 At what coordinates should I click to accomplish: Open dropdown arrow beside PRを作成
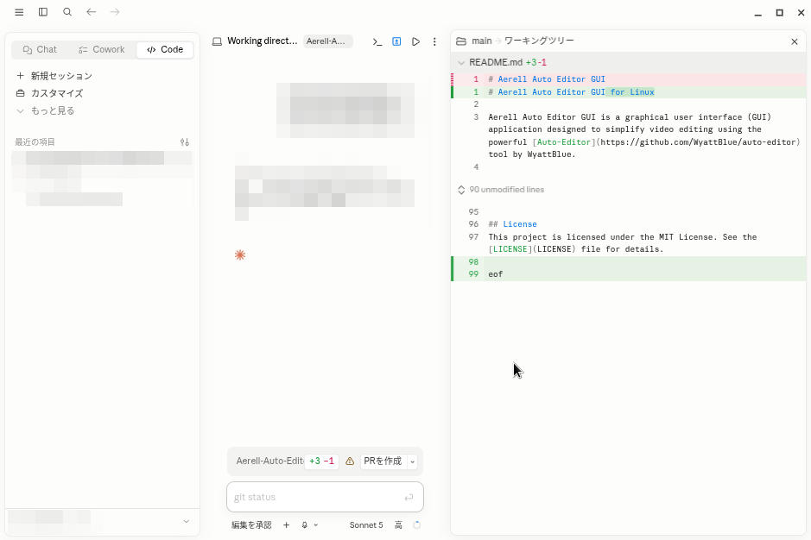point(412,462)
